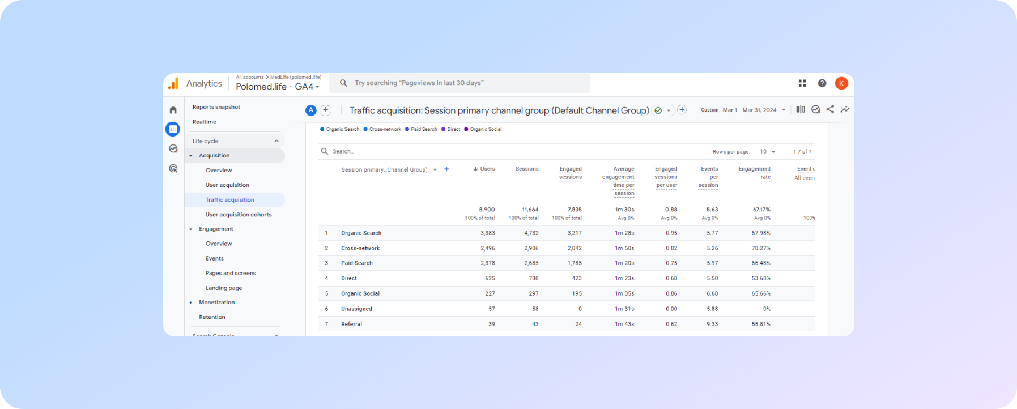Click the Cross-network legend dot
Screen dimensions: 1017x409
(365, 129)
